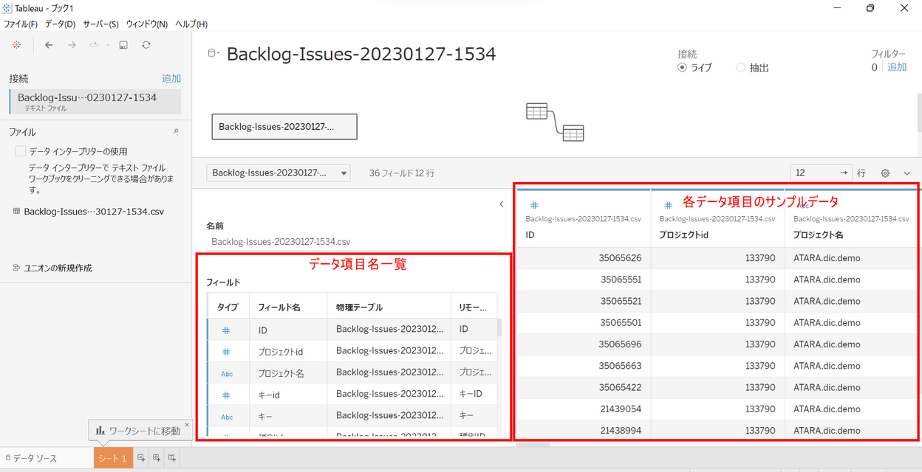
Task: Click the datasource cylinder icon beside title
Action: tap(213, 53)
